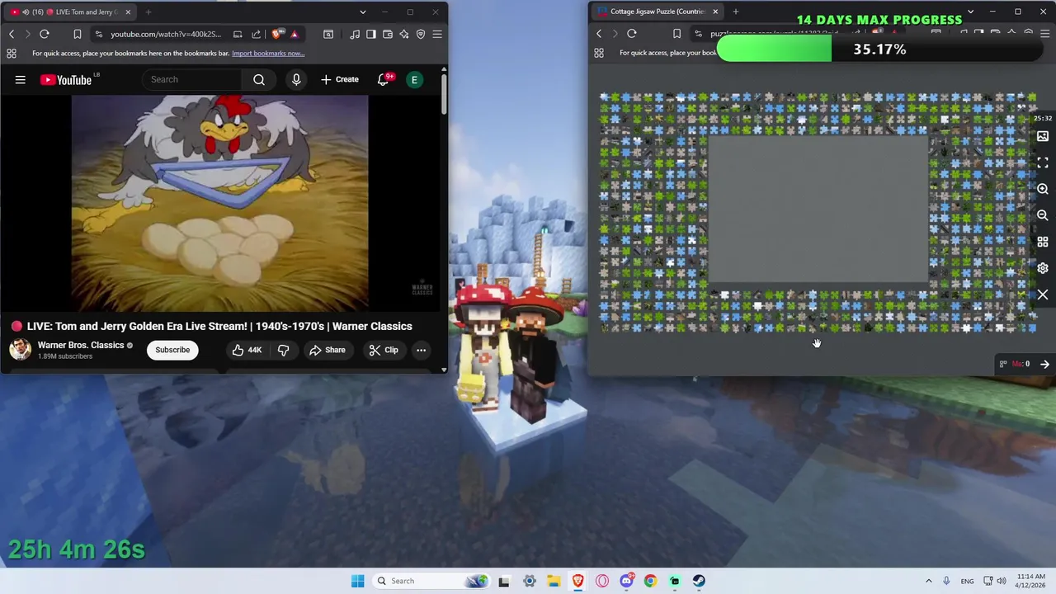The image size is (1056, 594).
Task: Open File Explorer from taskbar
Action: [x=554, y=581]
